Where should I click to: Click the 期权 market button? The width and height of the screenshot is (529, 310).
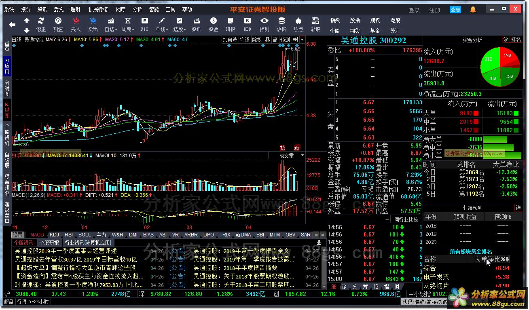tap(375, 20)
